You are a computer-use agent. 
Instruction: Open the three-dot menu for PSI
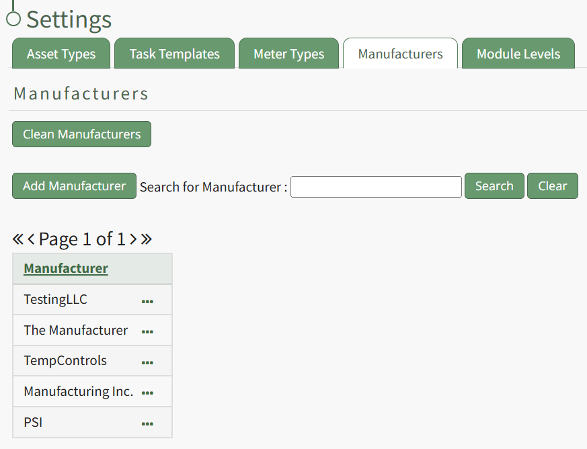[147, 423]
